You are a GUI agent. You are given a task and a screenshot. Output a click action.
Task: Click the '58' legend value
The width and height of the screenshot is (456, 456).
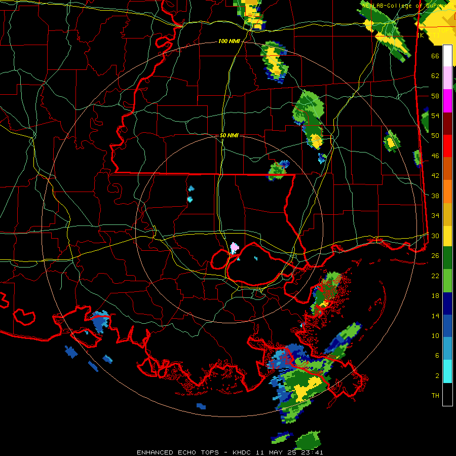coord(435,96)
